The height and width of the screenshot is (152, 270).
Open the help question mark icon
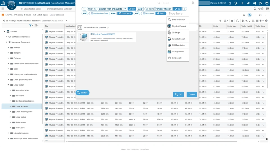(x=267, y=3)
